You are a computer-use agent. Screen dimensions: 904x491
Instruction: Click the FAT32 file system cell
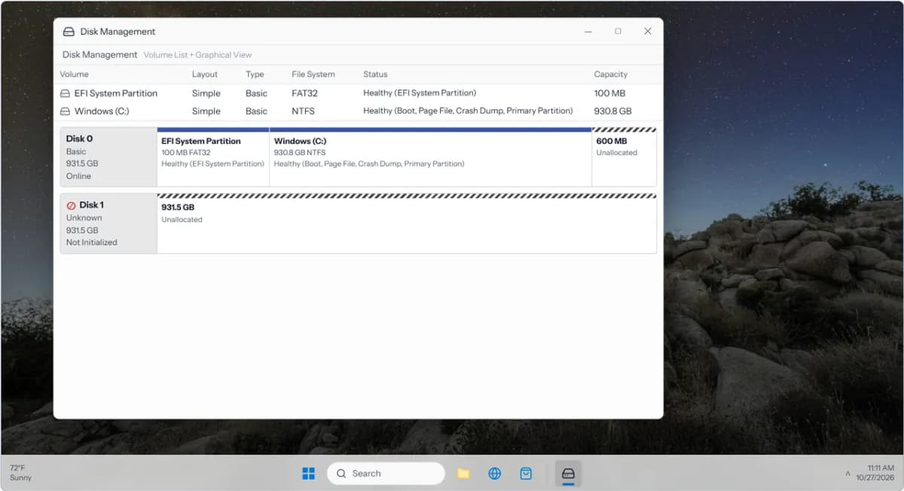[305, 93]
